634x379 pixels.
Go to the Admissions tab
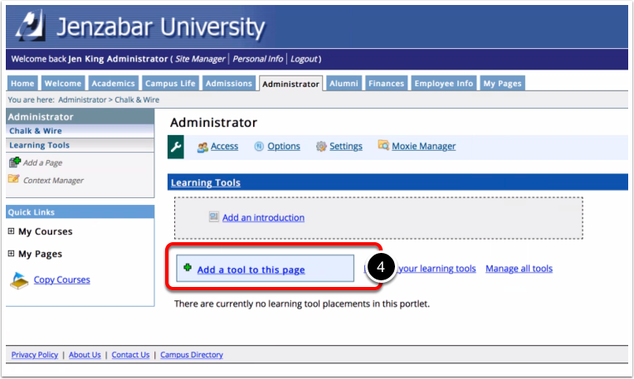pos(229,83)
